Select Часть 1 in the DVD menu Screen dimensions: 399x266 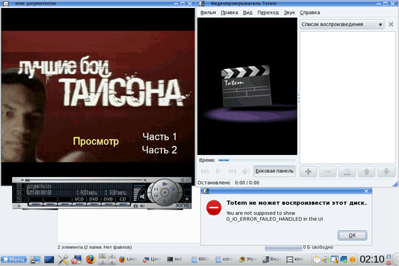(x=160, y=137)
